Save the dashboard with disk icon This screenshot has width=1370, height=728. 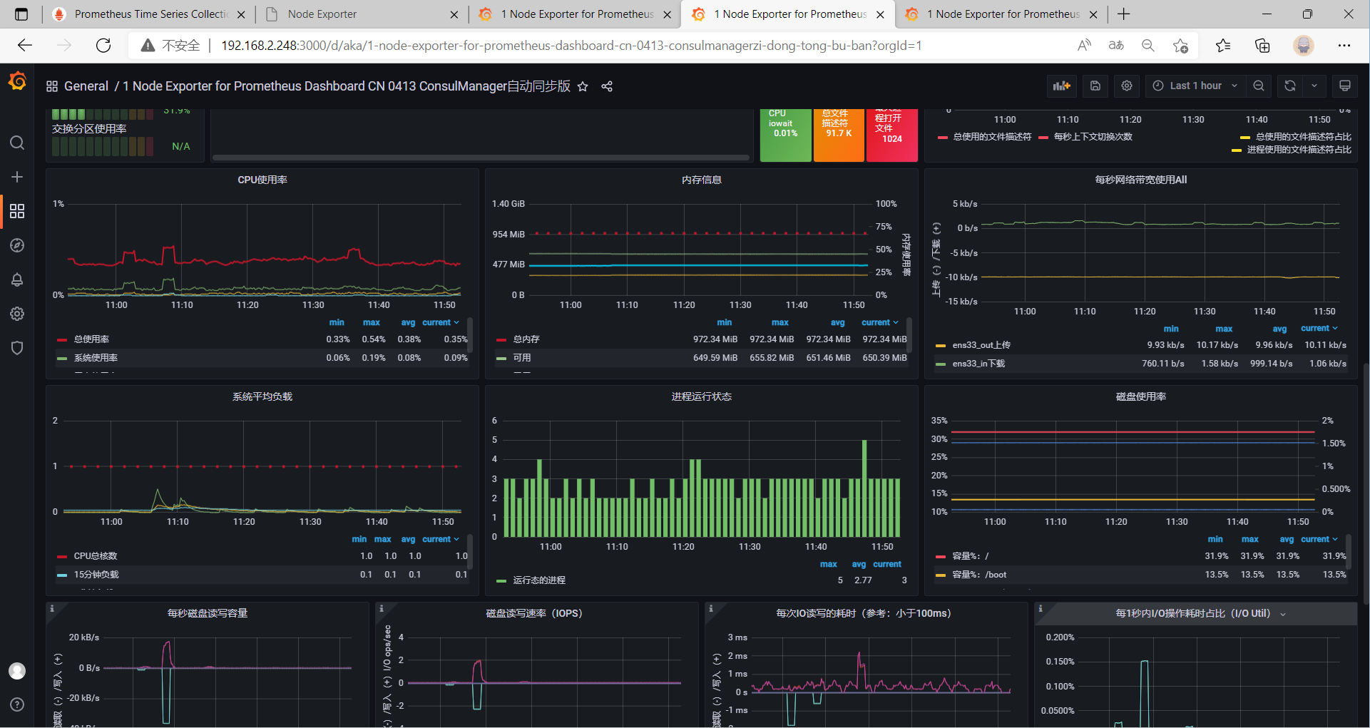click(x=1095, y=86)
